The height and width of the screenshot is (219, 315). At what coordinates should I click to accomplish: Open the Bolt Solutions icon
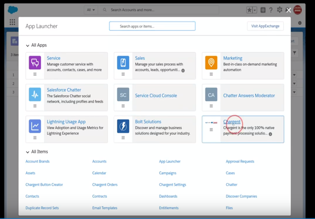tap(123, 126)
